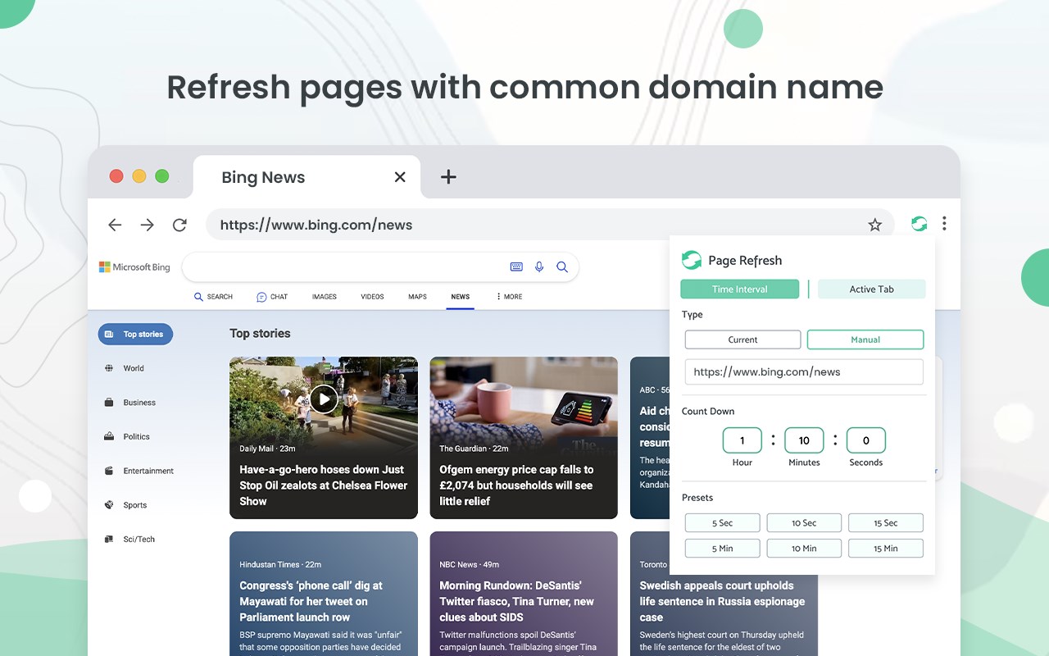Image resolution: width=1049 pixels, height=656 pixels.
Task: Play the Daily Mail video story
Action: (x=324, y=399)
